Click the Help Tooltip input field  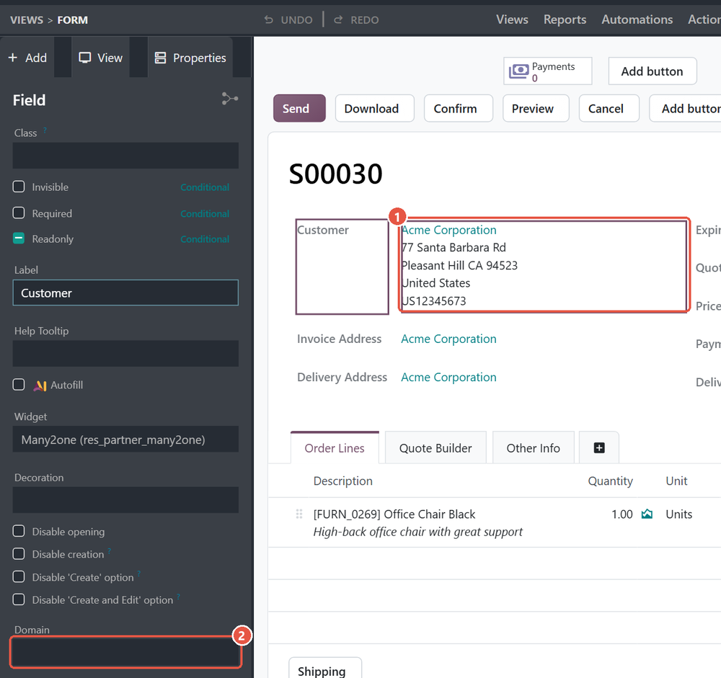[x=125, y=354]
